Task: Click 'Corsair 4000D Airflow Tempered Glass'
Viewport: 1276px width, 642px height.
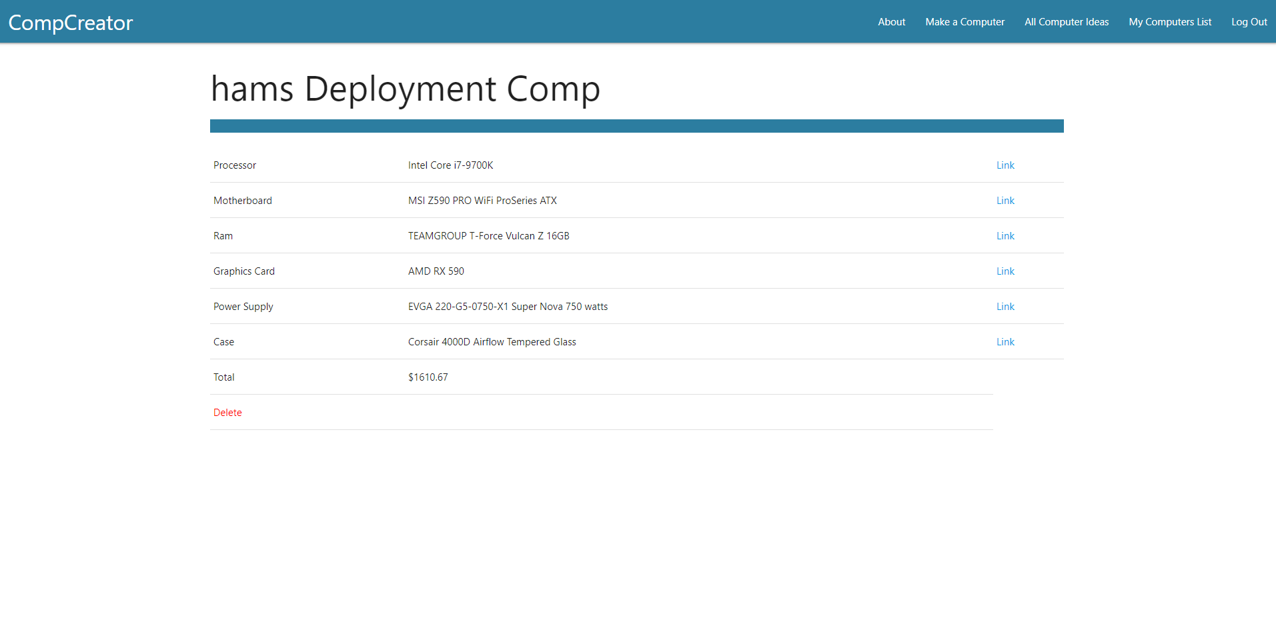Action: [492, 342]
